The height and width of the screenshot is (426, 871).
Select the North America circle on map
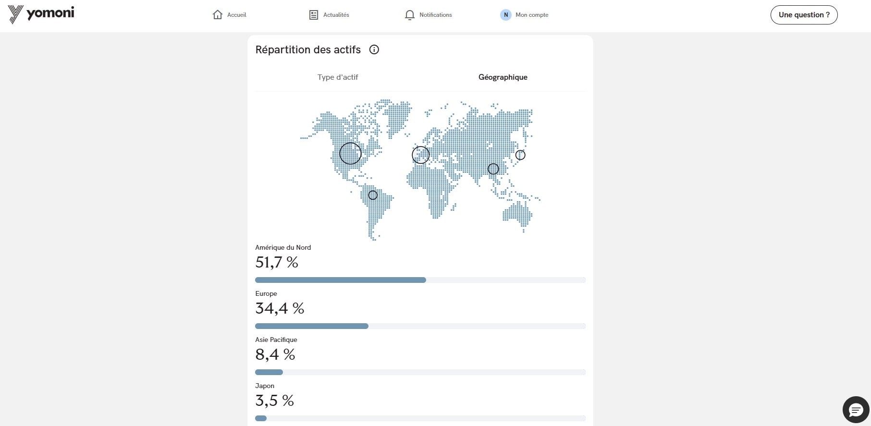coord(350,154)
